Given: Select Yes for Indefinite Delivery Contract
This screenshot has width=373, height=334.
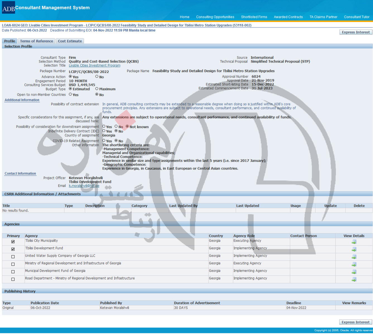Looking at the screenshot, I should coord(104,131).
